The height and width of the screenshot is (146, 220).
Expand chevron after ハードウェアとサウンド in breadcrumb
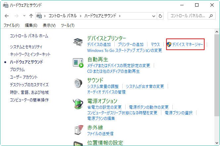pos(120,16)
